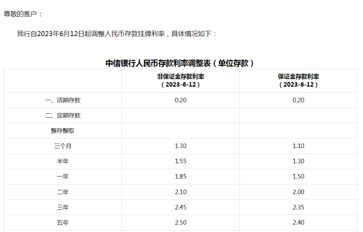363x232 pixels.
Task: Select non-margin 半年 rate 1.55
Action: 180,161
